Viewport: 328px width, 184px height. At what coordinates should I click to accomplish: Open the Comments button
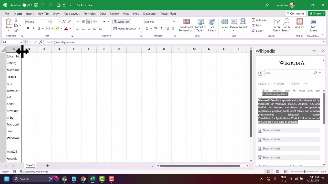pos(296,14)
